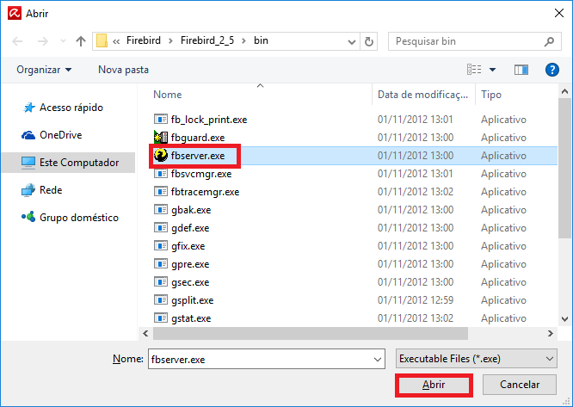Image resolution: width=573 pixels, height=407 pixels.
Task: Open the Executable Files type dropdown
Action: tap(476, 358)
